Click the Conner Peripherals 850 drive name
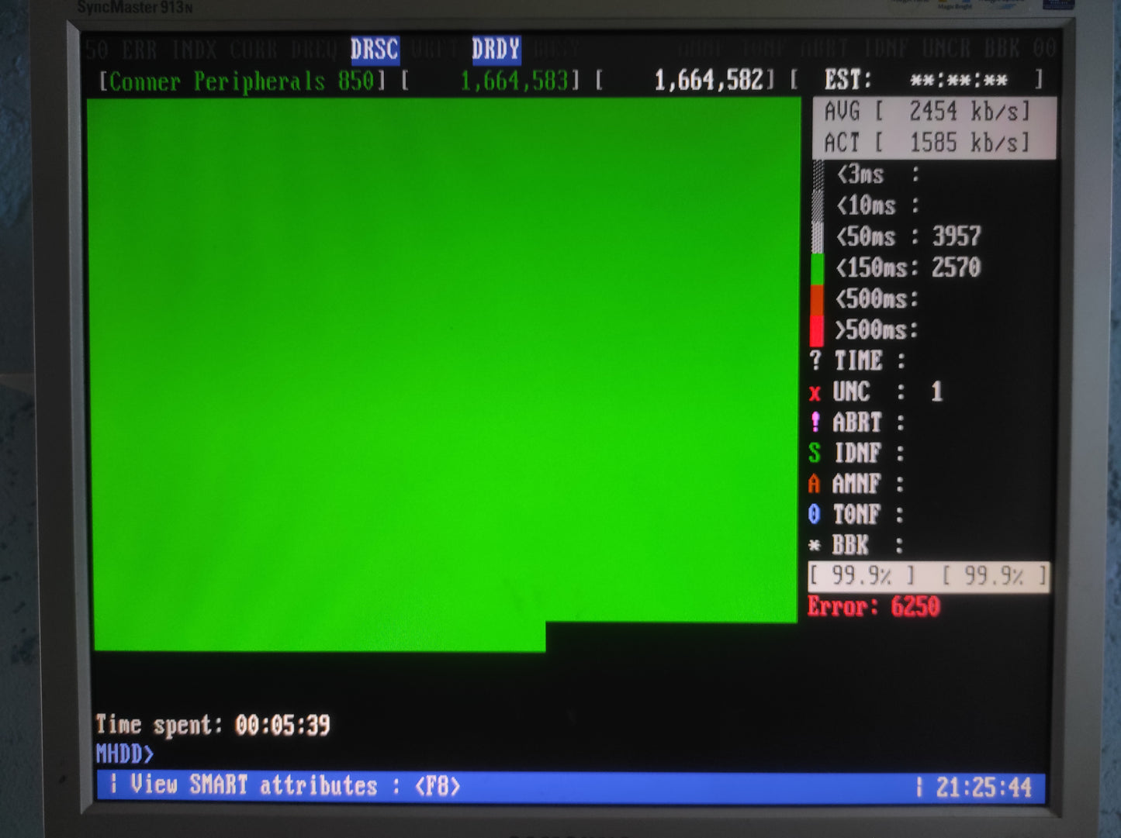The image size is (1121, 838). tap(241, 81)
